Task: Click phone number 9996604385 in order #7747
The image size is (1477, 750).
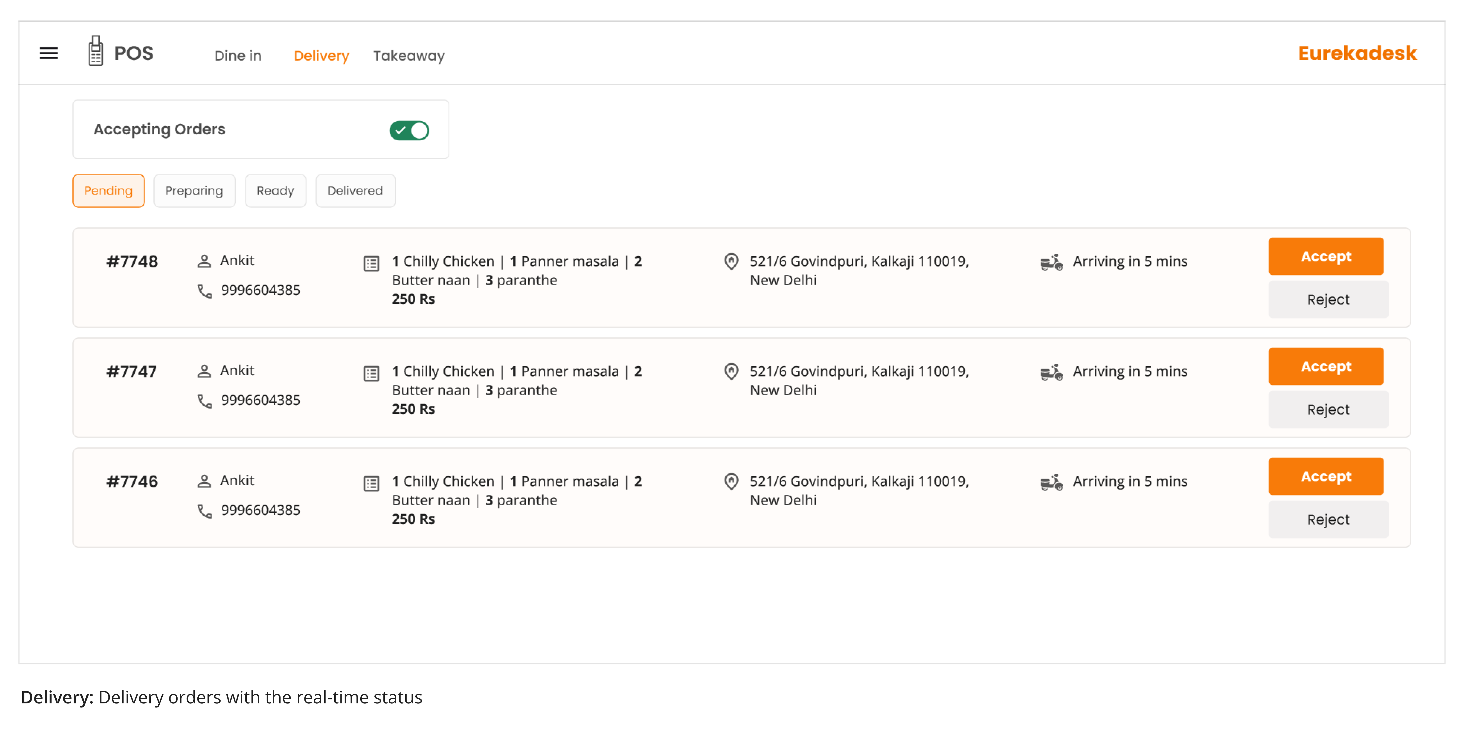Action: 261,400
